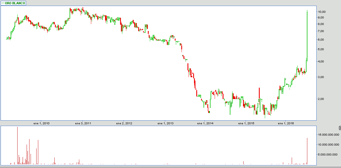Select the ene 1, 2013 date label
Viewport: 341px width, 168px height.
(165, 123)
